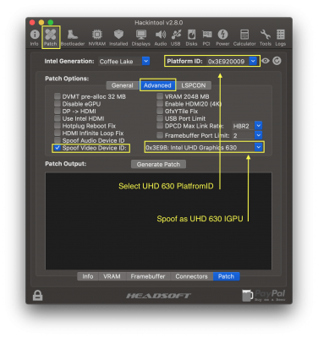Open the USB section
The image size is (318, 338).
[x=176, y=37]
